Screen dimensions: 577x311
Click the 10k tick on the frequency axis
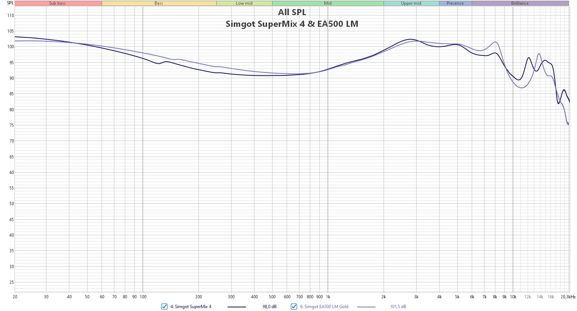(x=513, y=297)
